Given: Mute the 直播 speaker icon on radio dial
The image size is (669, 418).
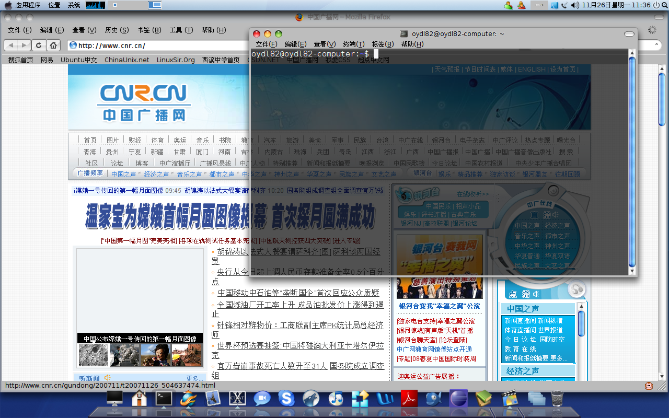Looking at the screenshot, I should tap(556, 215).
